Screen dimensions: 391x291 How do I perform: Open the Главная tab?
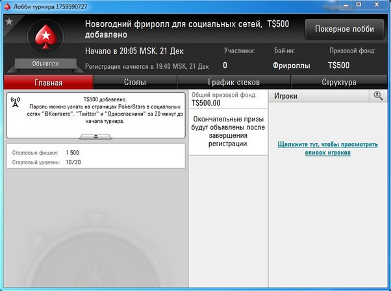tap(48, 82)
